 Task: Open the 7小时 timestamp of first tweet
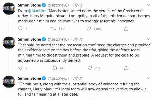point(78,5)
